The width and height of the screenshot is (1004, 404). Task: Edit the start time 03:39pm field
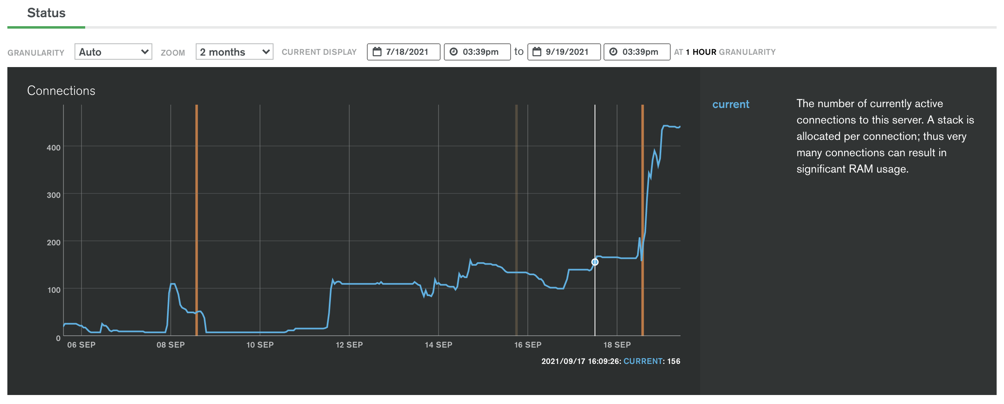[477, 52]
